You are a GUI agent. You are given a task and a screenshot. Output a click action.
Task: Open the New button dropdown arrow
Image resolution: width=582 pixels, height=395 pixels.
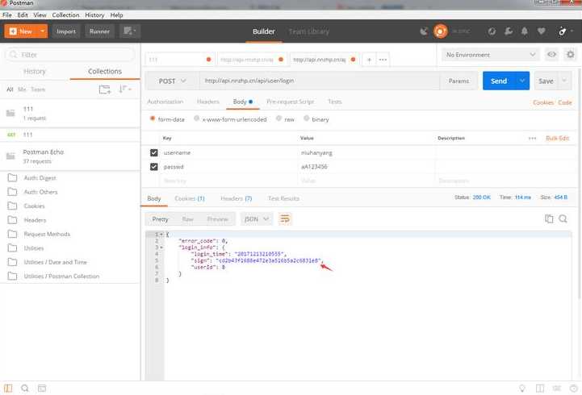point(43,31)
